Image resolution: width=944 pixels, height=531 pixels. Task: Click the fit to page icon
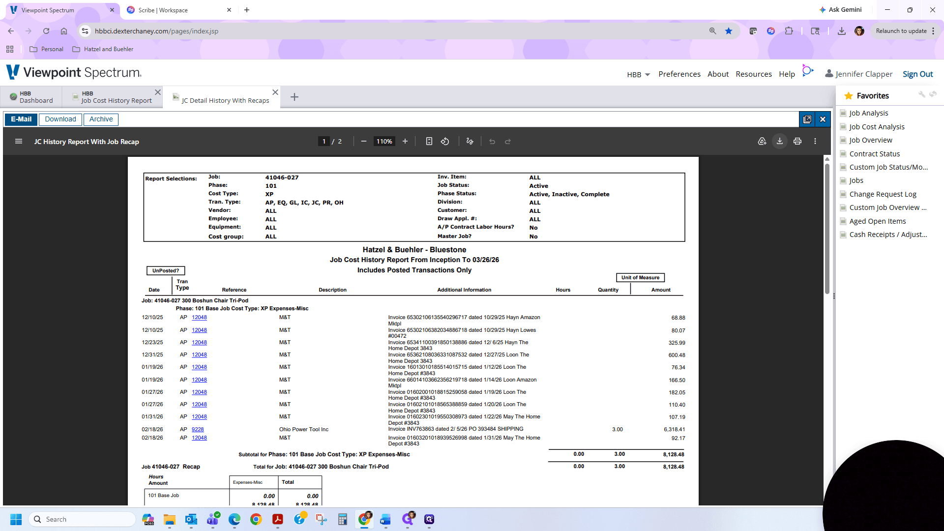429,142
